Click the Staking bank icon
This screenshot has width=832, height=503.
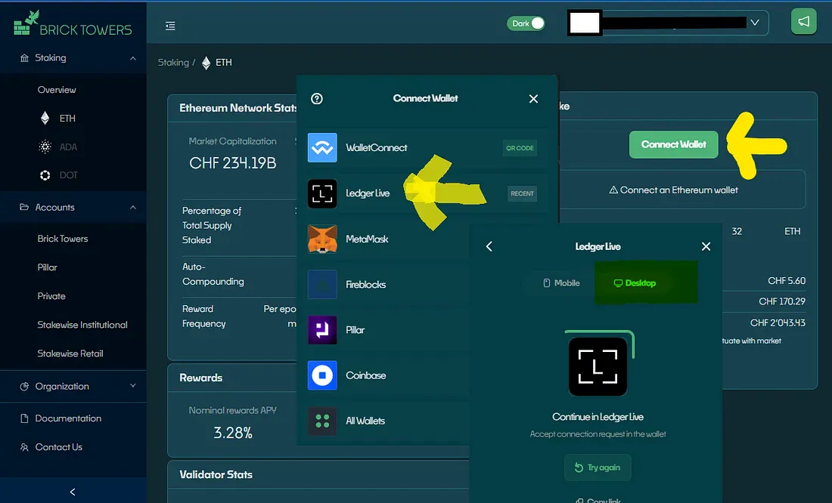tap(24, 57)
